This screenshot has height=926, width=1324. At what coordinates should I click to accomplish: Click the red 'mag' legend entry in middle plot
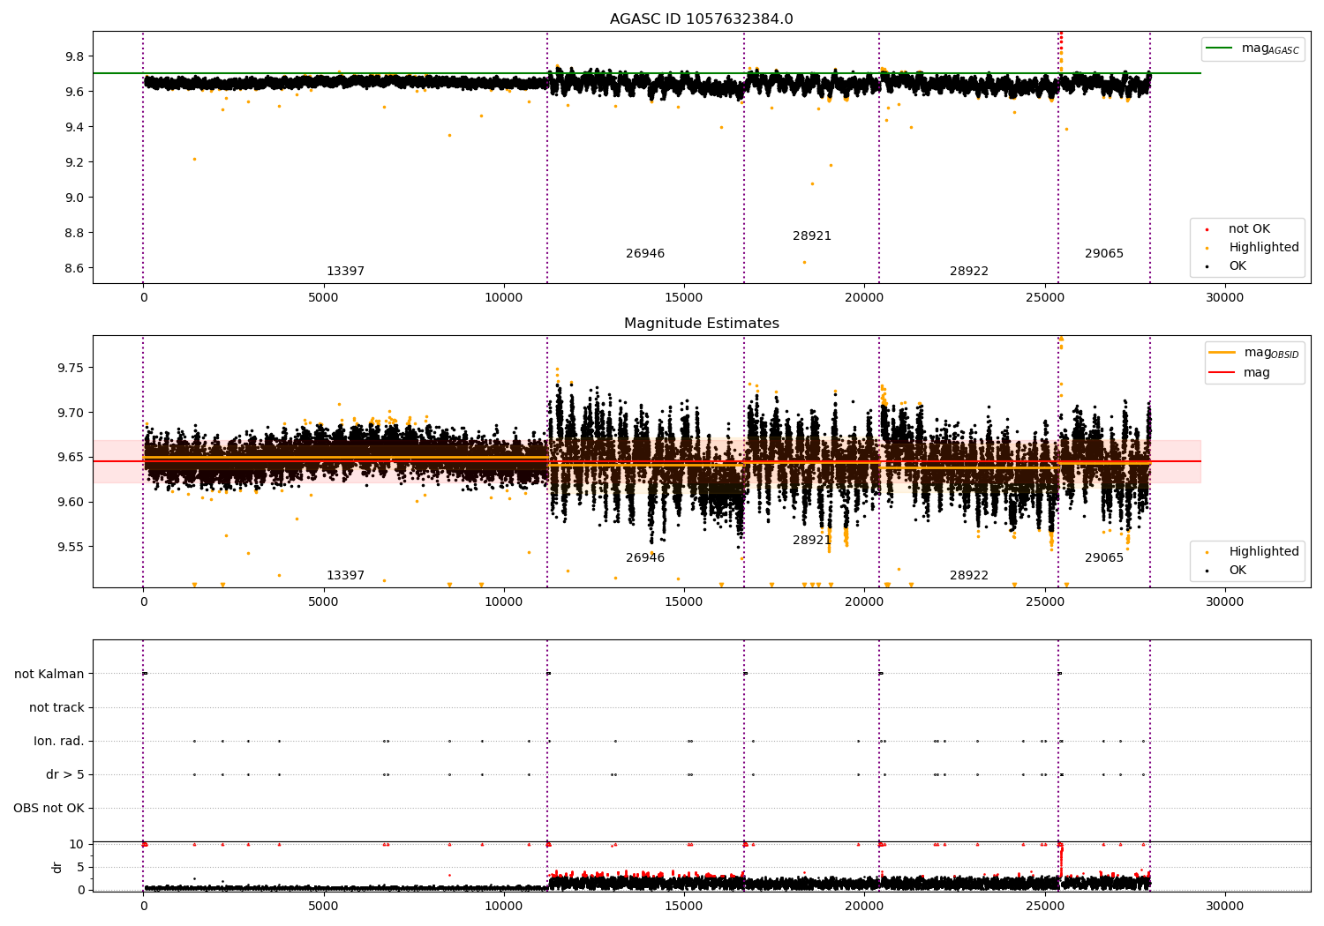1242,372
